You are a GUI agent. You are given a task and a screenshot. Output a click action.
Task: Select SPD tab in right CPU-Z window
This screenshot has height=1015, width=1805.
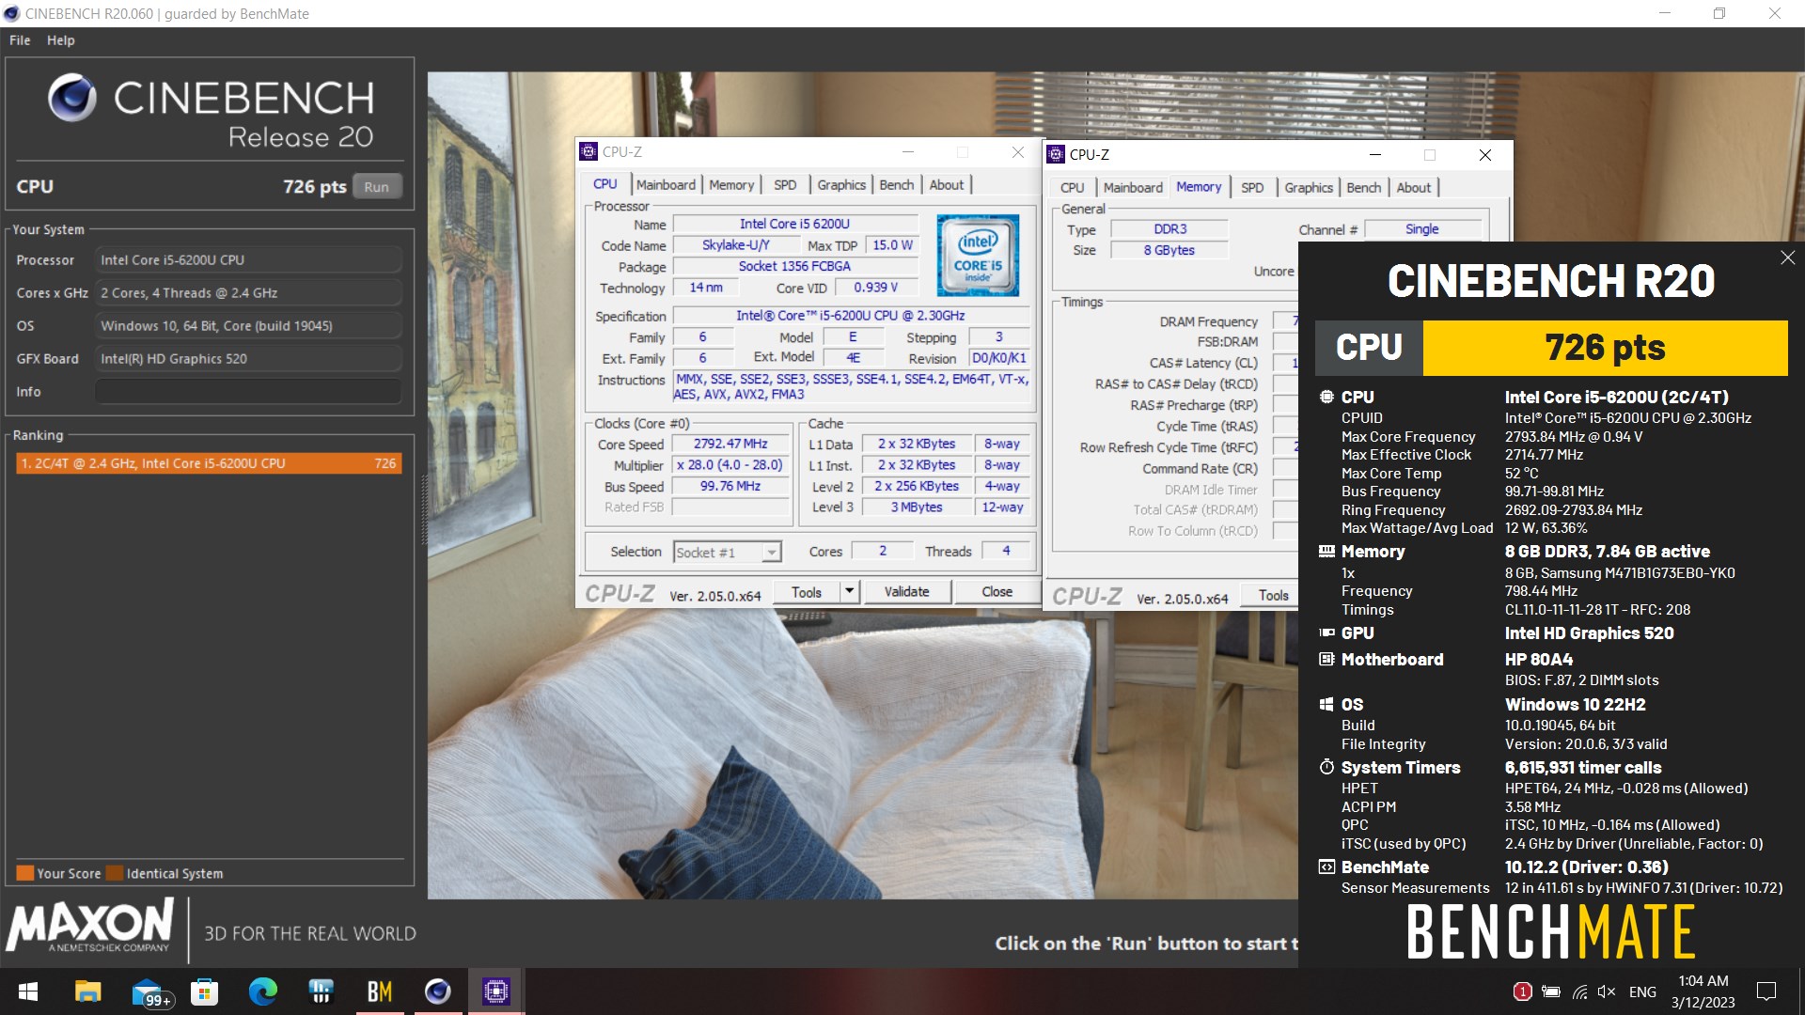(x=1252, y=187)
